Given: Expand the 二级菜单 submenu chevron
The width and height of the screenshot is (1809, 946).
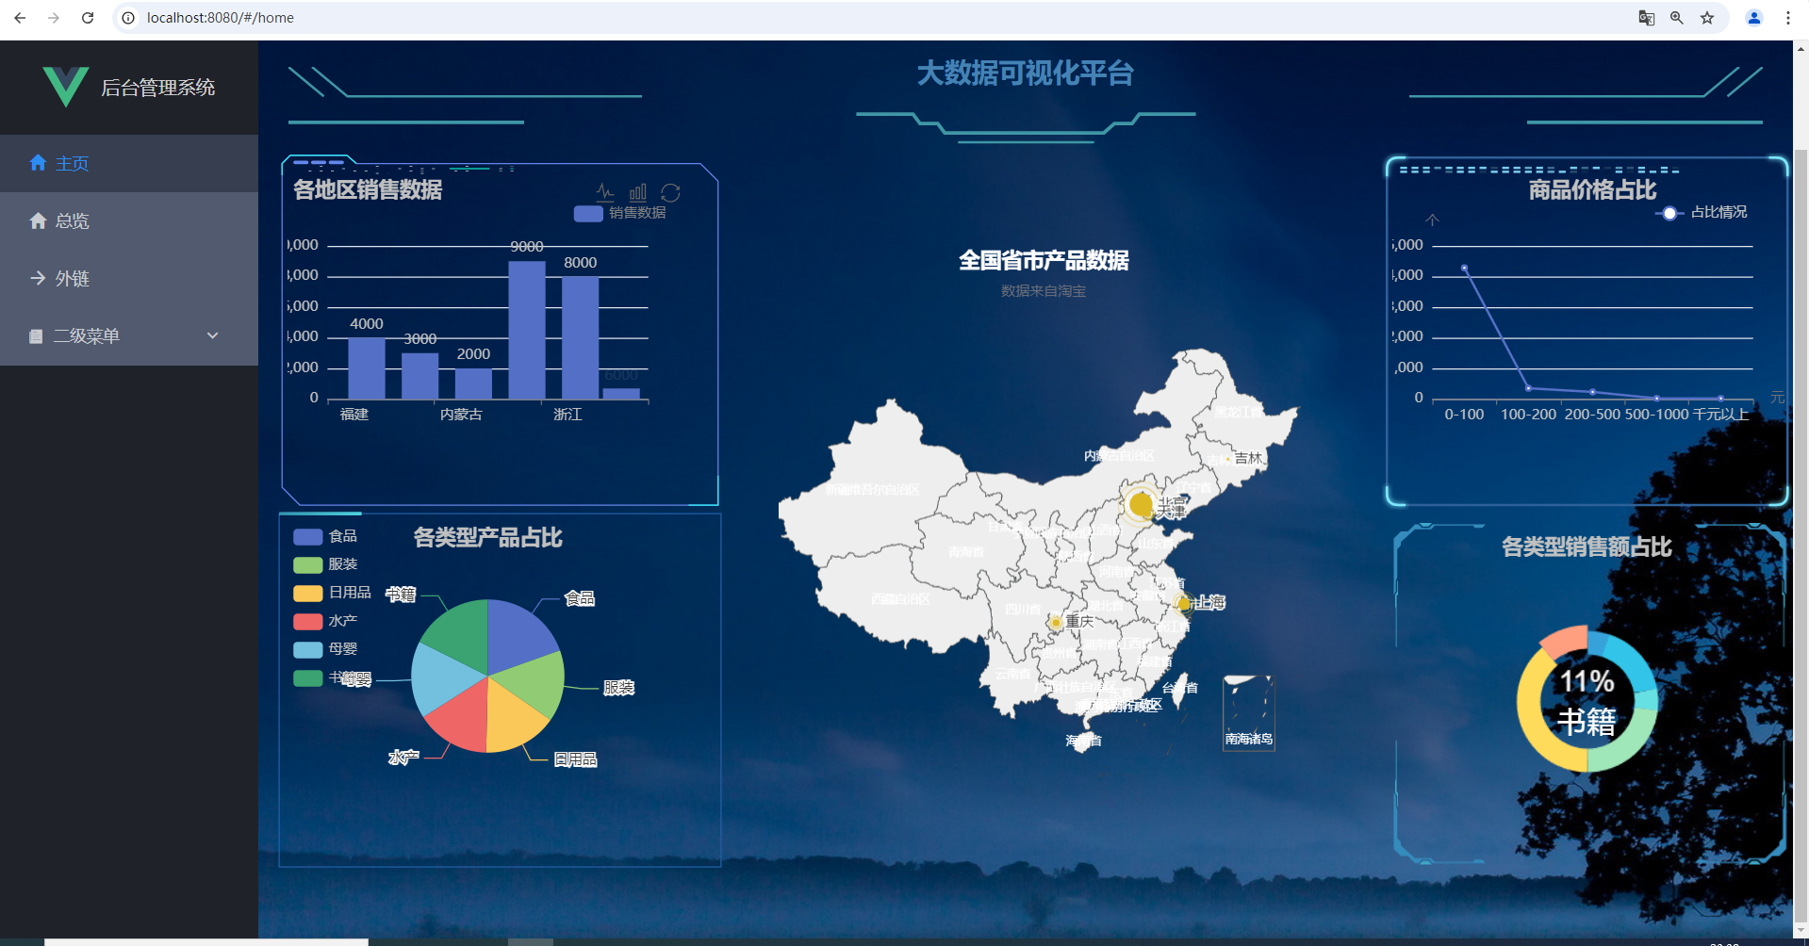Looking at the screenshot, I should pyautogui.click(x=213, y=335).
